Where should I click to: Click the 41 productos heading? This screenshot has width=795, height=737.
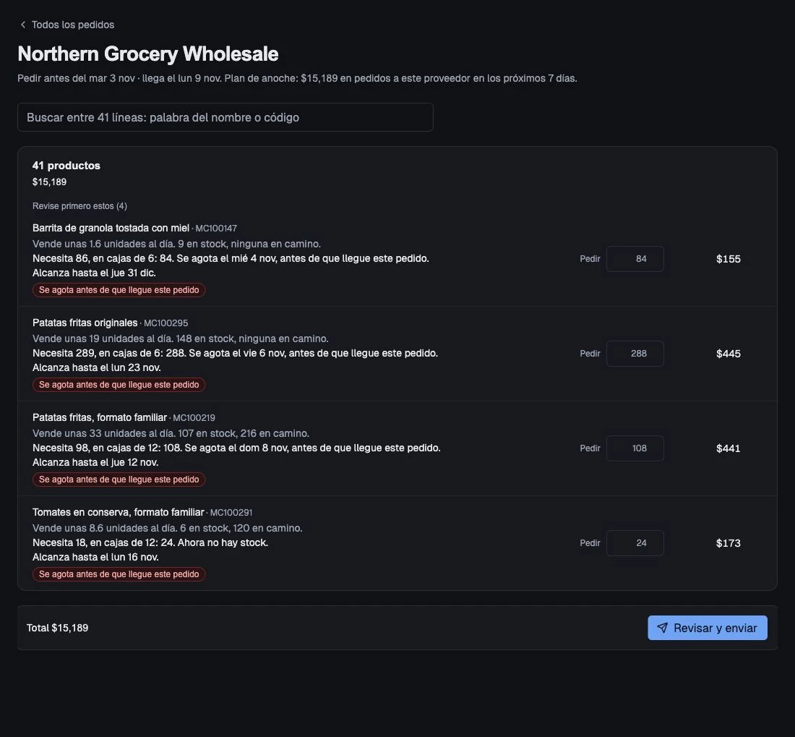66,166
